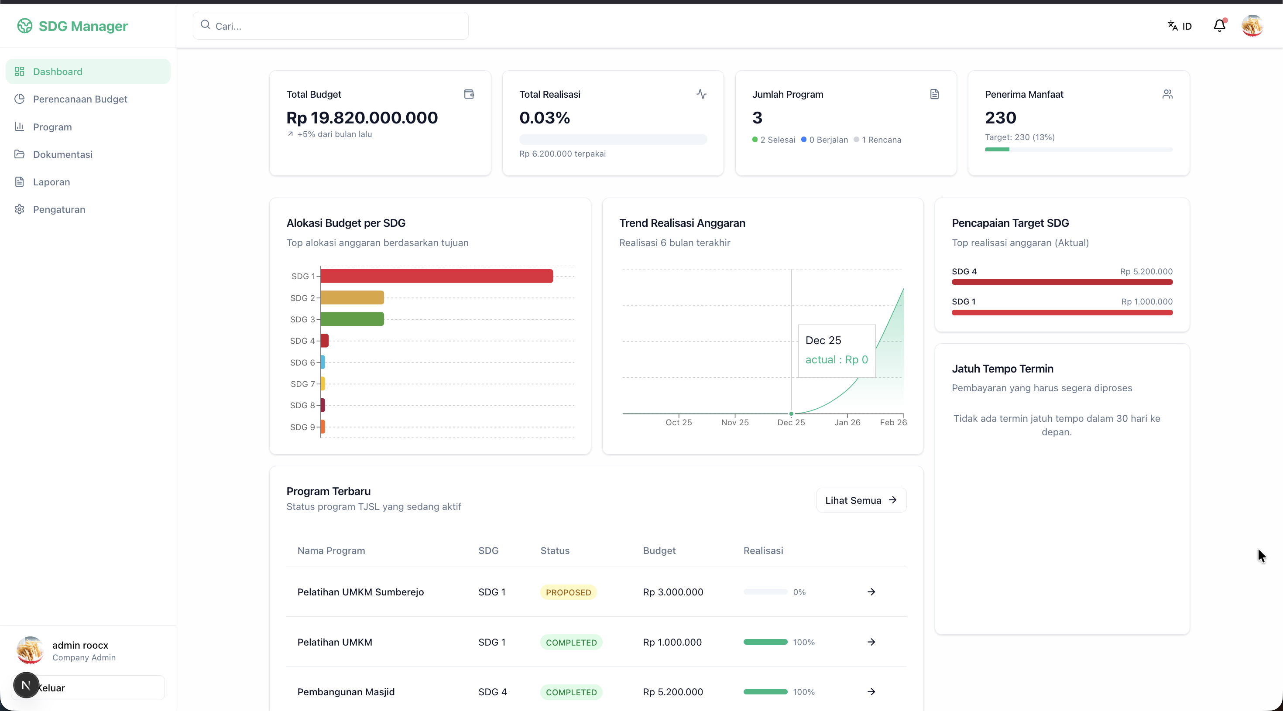Open Pengaturan settings in sidebar
This screenshot has width=1283, height=711.
click(x=59, y=210)
